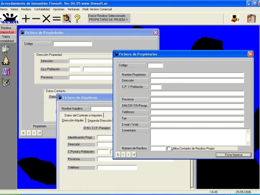Open the sidebar building (properties) icon
This screenshot has height=195, width=260.
click(6, 60)
